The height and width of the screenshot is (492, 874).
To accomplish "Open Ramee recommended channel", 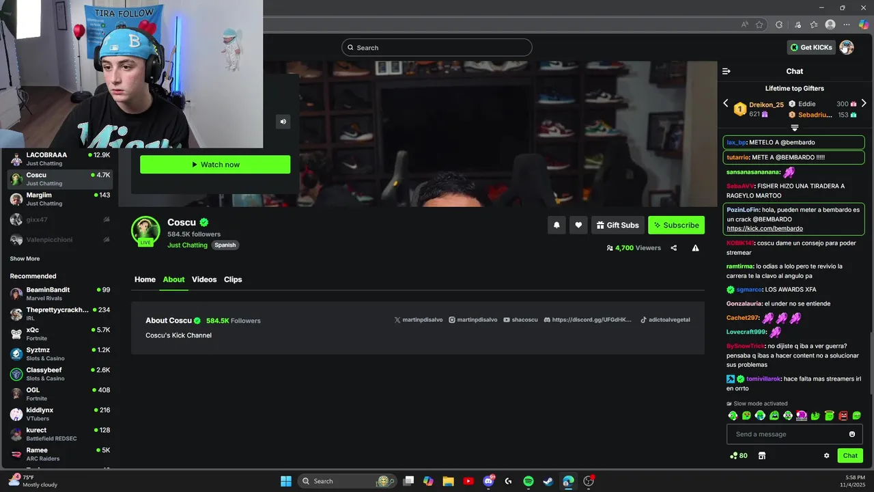I will point(59,454).
